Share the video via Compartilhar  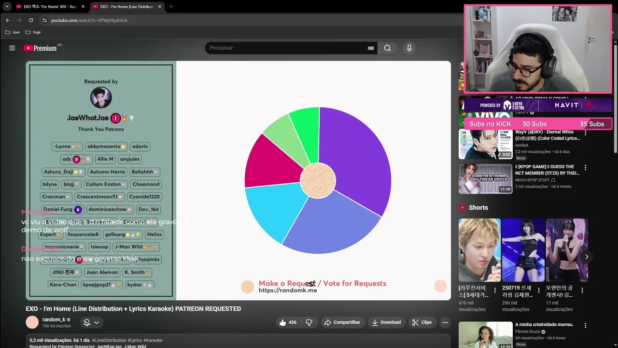342,322
